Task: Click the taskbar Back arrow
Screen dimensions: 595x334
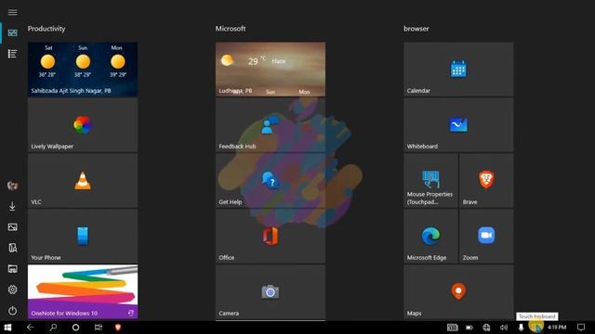Action: (31, 328)
